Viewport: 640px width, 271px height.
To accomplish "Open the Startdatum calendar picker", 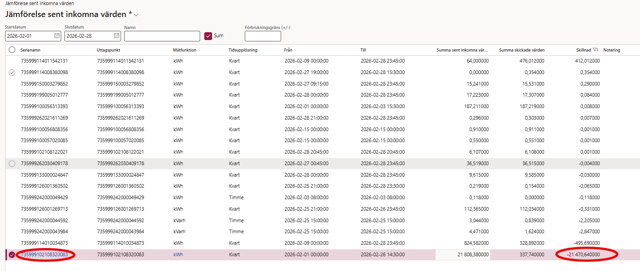I will coord(57,36).
